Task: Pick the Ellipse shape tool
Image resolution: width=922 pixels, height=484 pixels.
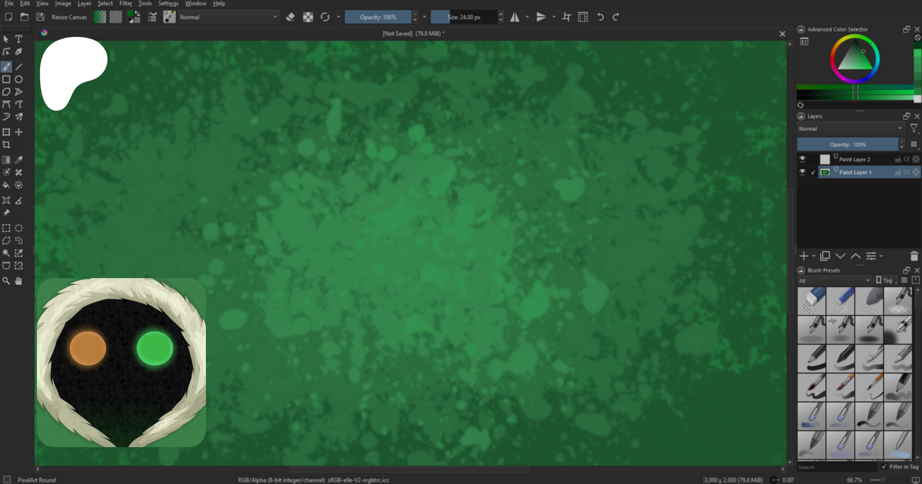Action: 18,79
